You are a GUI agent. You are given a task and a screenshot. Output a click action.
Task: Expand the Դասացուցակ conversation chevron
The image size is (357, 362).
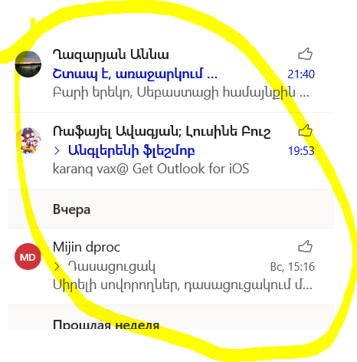click(57, 267)
